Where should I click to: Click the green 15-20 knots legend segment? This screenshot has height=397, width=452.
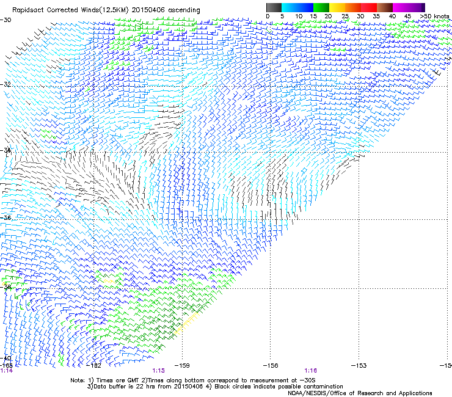(x=321, y=7)
